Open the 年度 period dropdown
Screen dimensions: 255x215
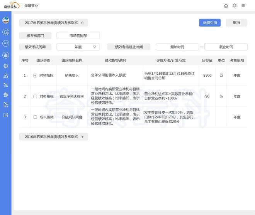(x=78, y=47)
